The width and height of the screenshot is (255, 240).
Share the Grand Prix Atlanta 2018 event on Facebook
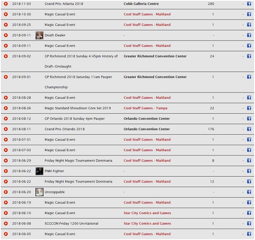click(x=249, y=4)
